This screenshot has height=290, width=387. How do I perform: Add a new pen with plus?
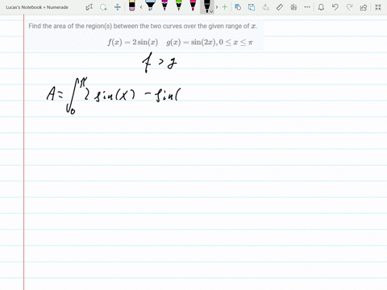coord(225,7)
